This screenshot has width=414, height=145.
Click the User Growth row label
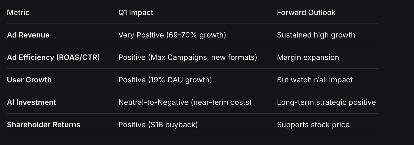(29, 80)
